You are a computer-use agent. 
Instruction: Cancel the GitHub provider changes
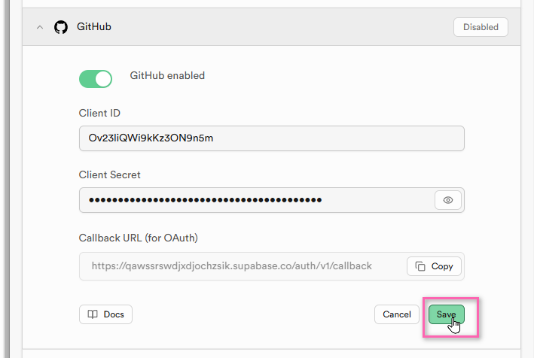[396, 314]
